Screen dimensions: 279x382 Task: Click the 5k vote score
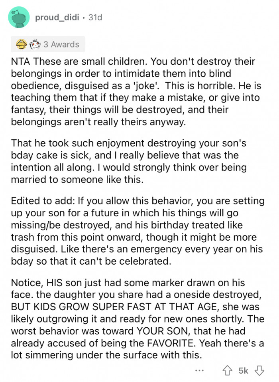(x=244, y=371)
